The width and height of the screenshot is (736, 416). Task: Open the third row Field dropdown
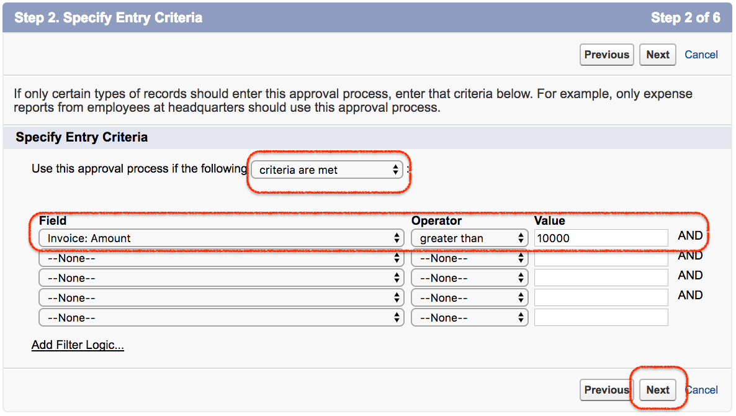coord(220,278)
